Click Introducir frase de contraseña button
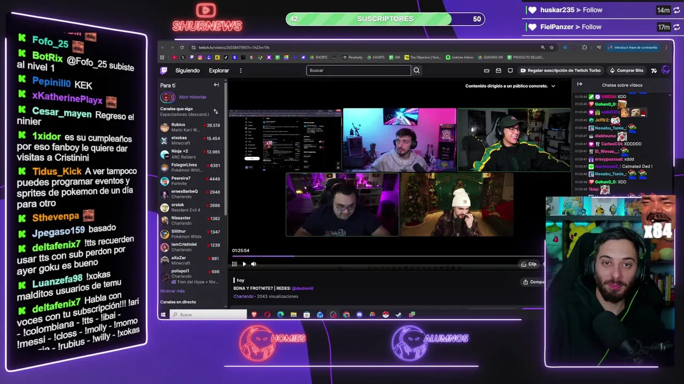This screenshot has height=384, width=684. [x=632, y=47]
